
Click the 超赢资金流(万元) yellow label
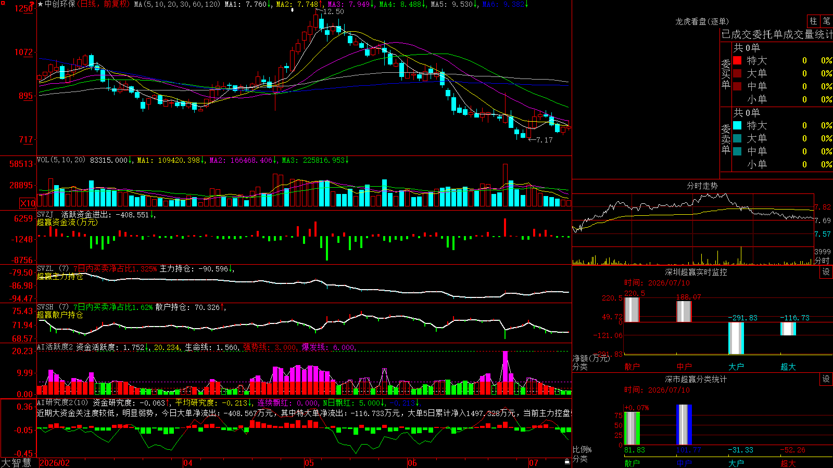pos(67,222)
